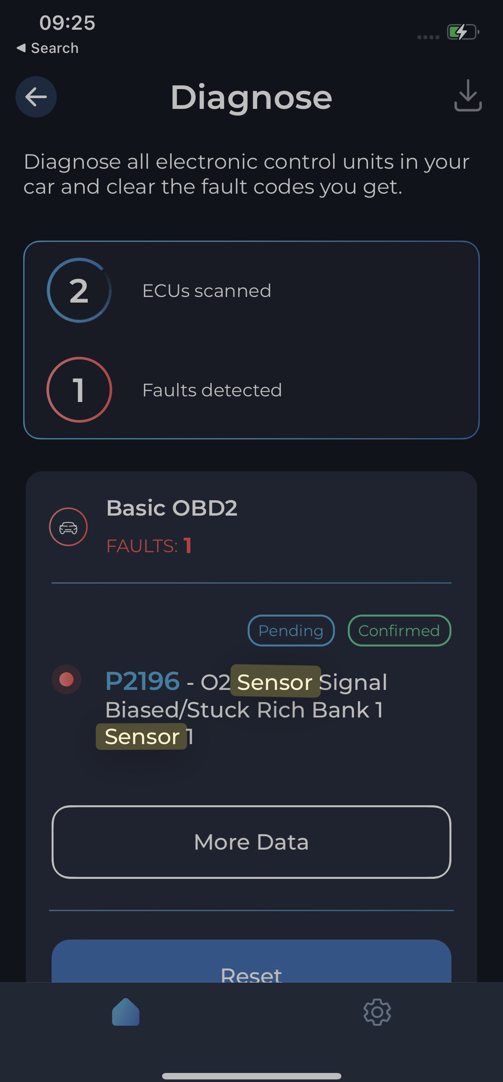The image size is (503, 1082).
Task: Tap the ECUs scanned label
Action: tap(207, 291)
